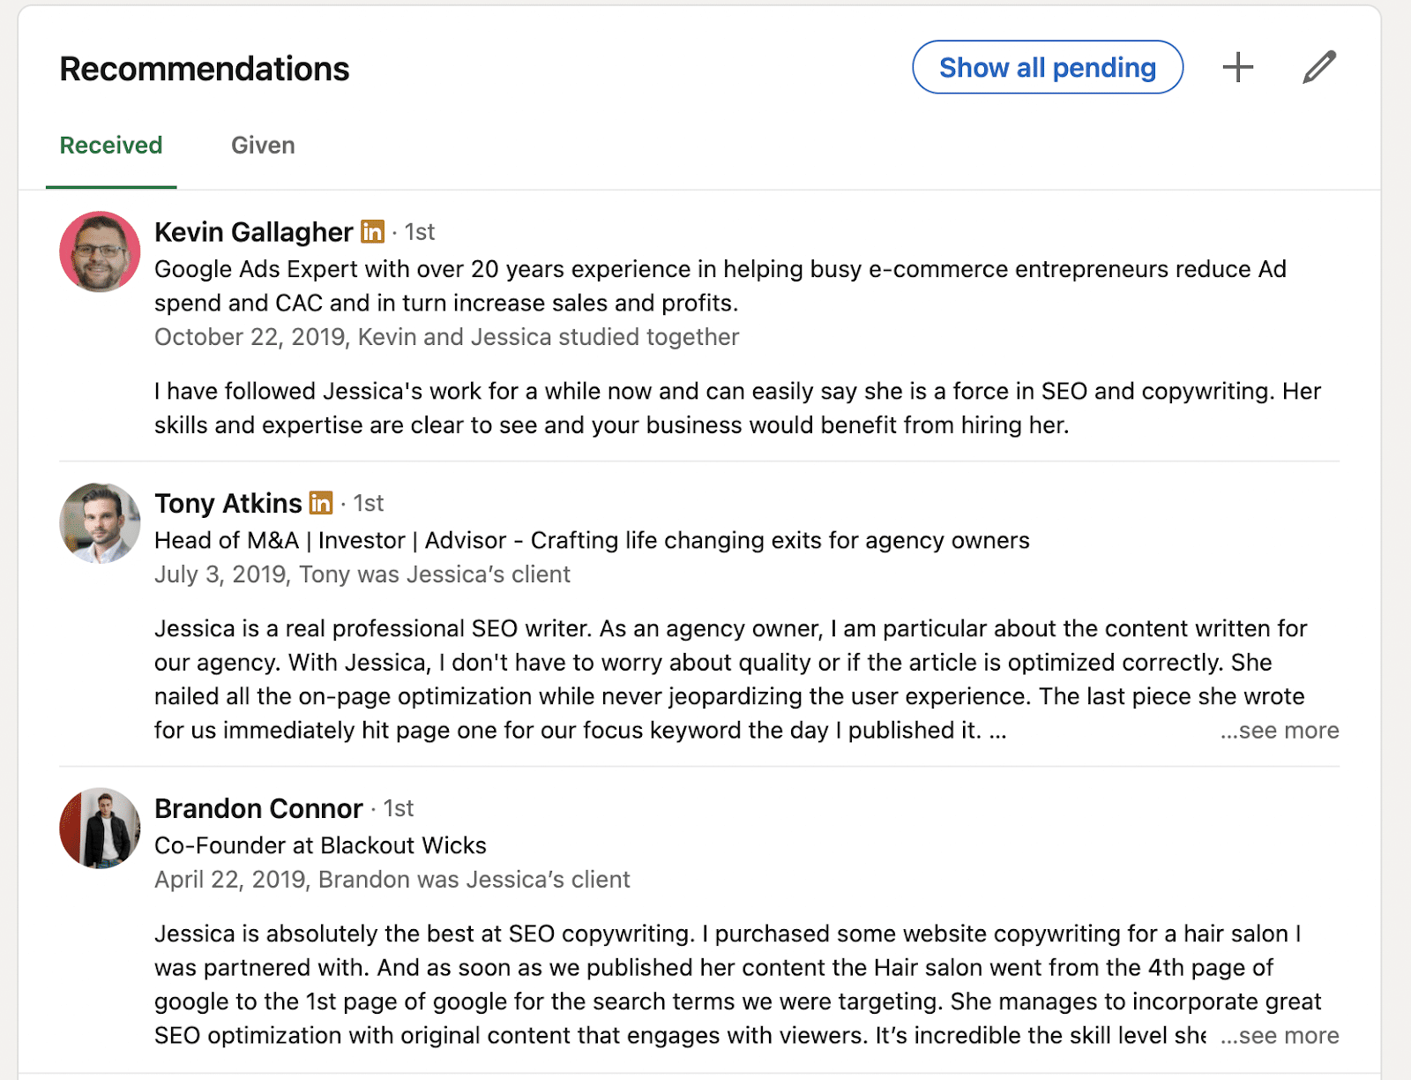This screenshot has height=1080, width=1411.
Task: Click Kevin Gallagher's 1st connection label
Action: click(x=419, y=232)
